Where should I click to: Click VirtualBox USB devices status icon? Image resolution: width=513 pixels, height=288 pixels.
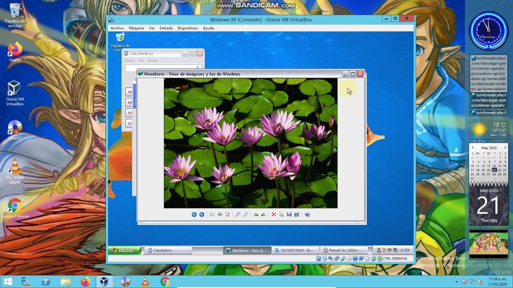click(343, 258)
